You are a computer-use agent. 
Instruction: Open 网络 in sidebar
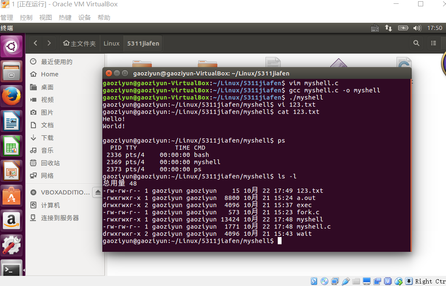[66, 175]
